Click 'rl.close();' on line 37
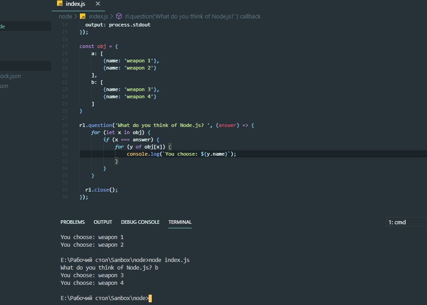This screenshot has height=305, width=427. tap(101, 190)
